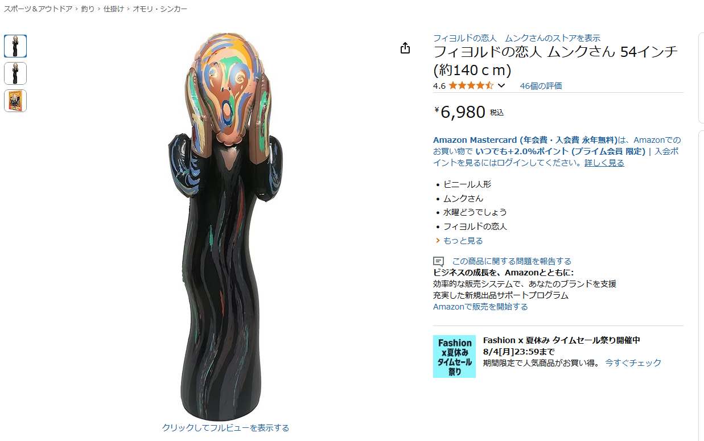Select the second product thumbnail image

tap(15, 73)
